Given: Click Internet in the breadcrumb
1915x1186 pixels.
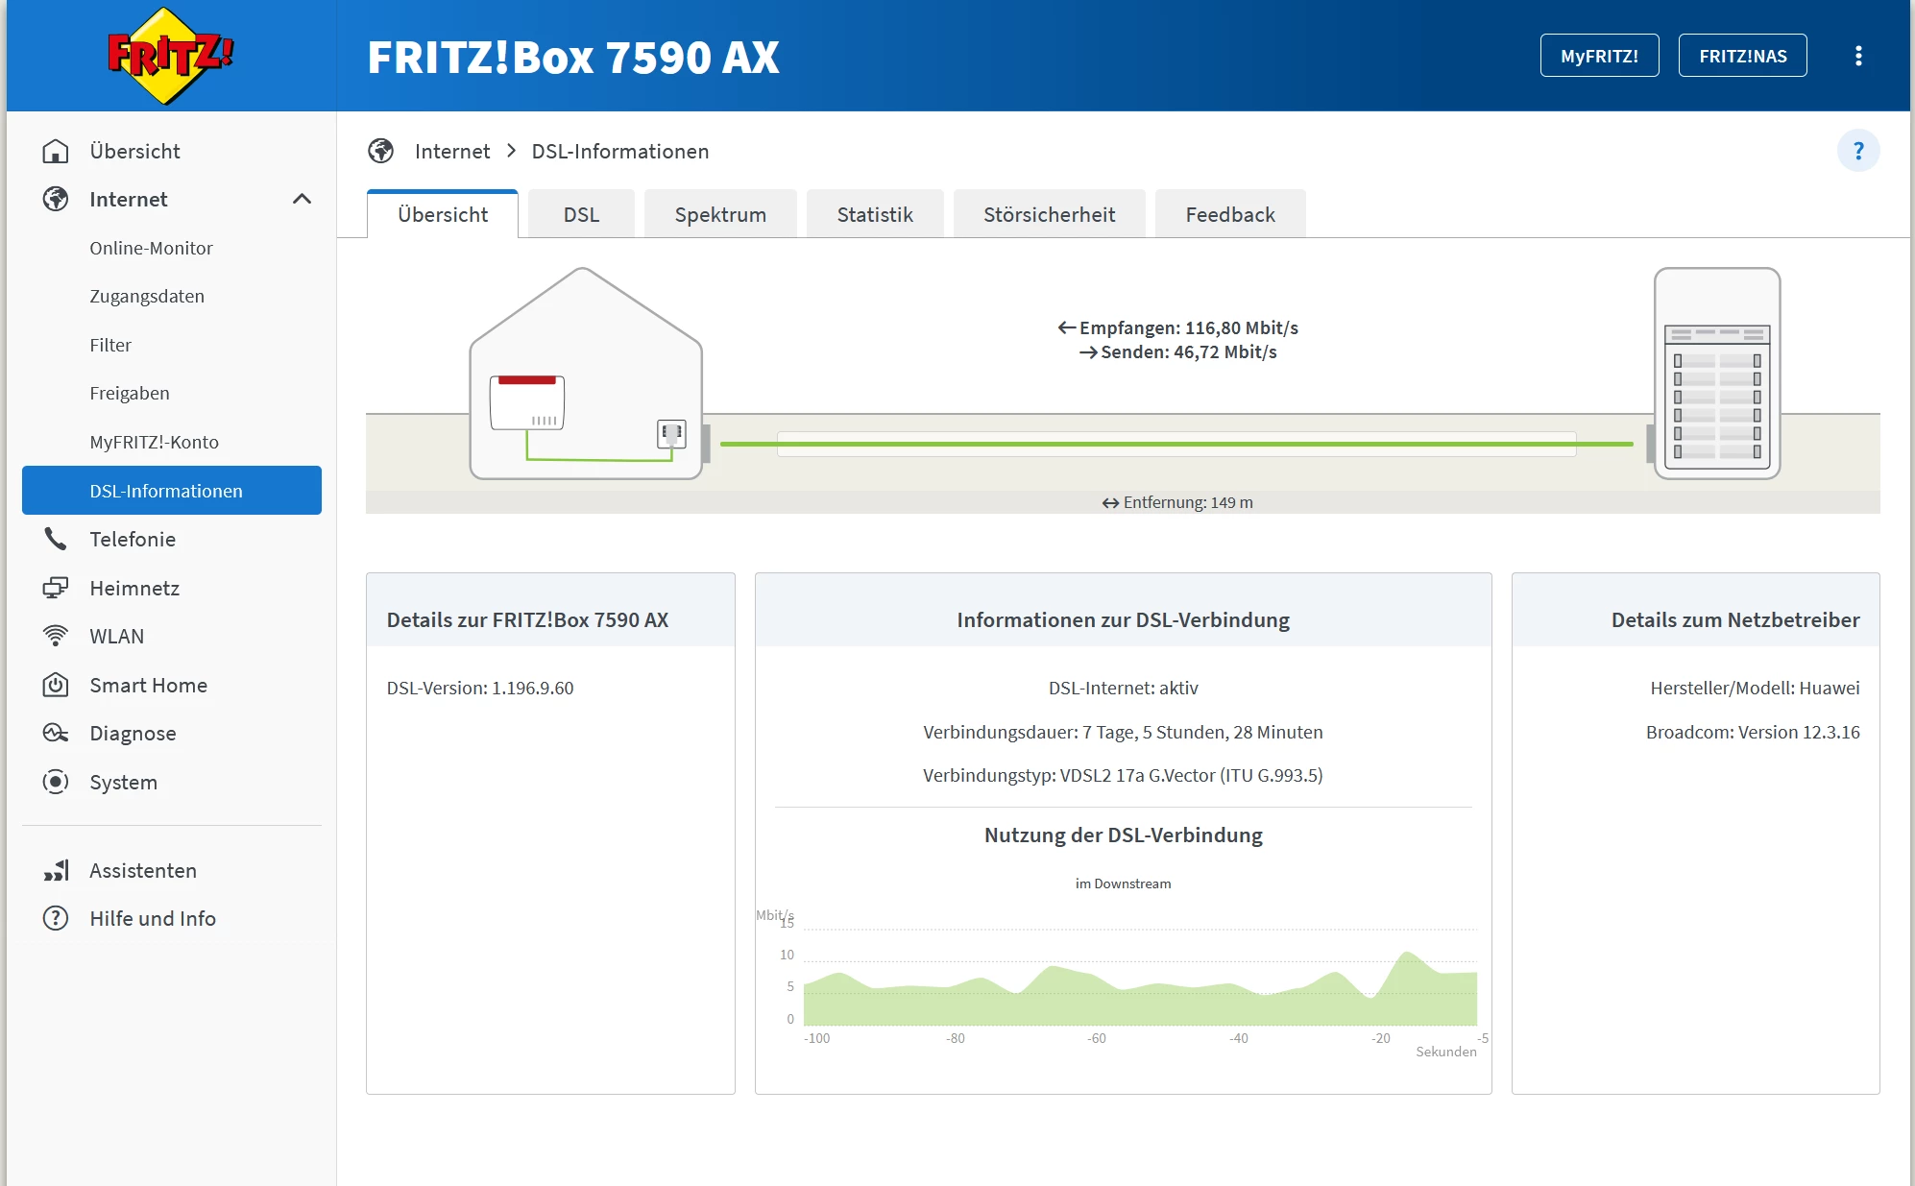Looking at the screenshot, I should click(451, 152).
